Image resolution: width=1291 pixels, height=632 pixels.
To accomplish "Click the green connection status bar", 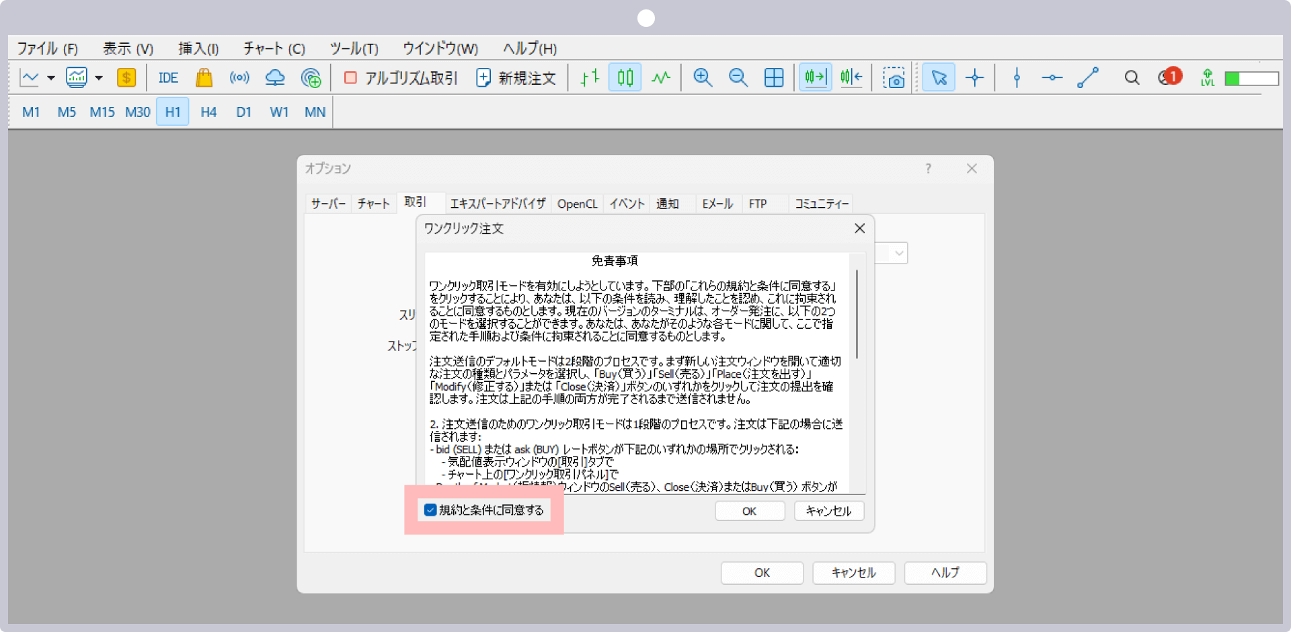I will click(1251, 79).
